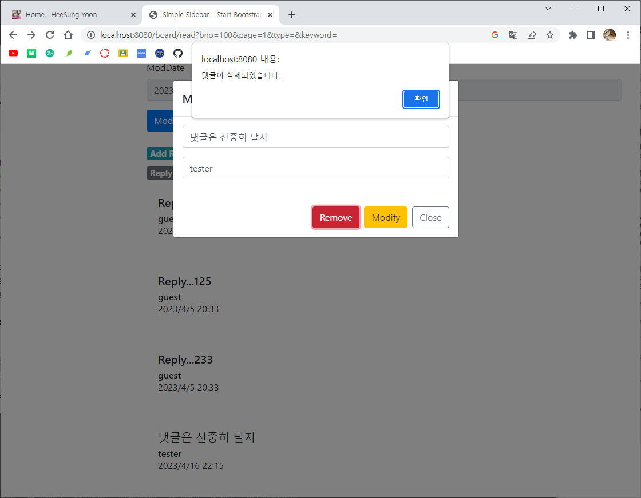Open the GitHub bookmark icon

coord(178,53)
